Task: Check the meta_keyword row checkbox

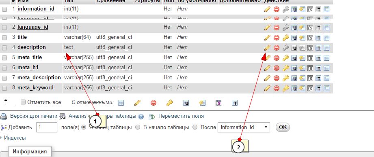Action: coord(4,88)
